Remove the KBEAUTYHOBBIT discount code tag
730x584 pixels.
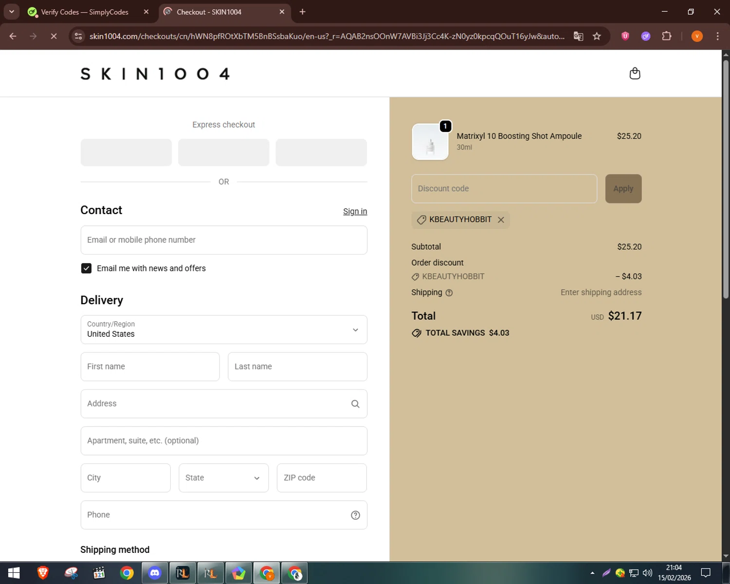pyautogui.click(x=501, y=220)
